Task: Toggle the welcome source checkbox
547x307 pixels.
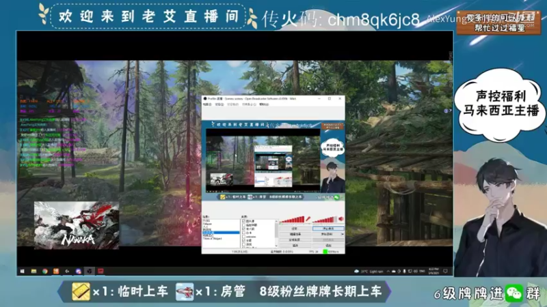Action: point(243,237)
